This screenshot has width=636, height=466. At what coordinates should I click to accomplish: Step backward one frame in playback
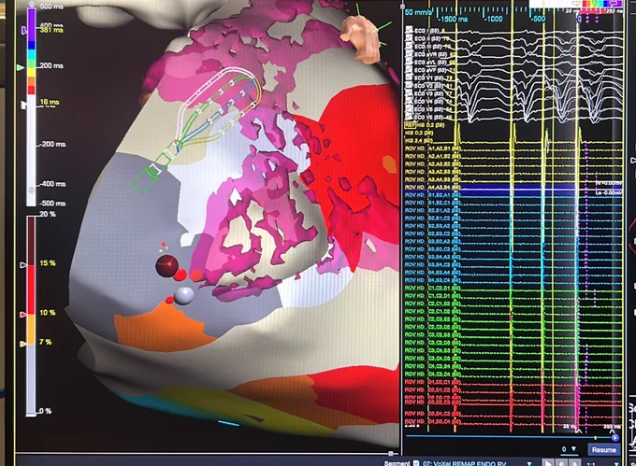click(562, 463)
